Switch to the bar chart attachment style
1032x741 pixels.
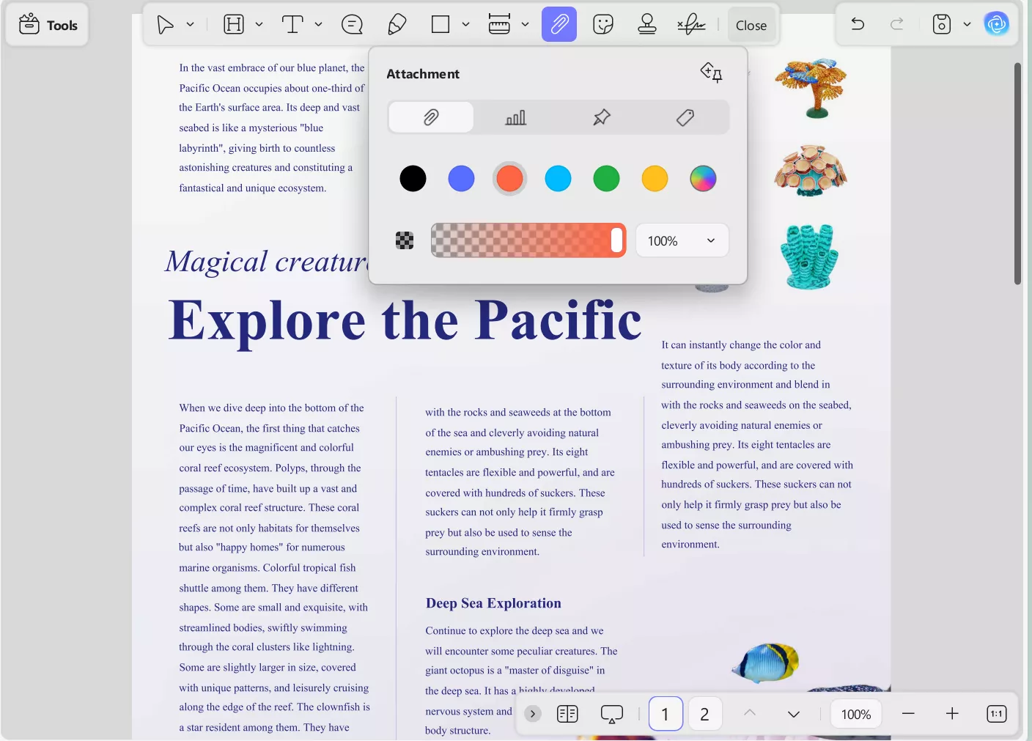click(516, 117)
